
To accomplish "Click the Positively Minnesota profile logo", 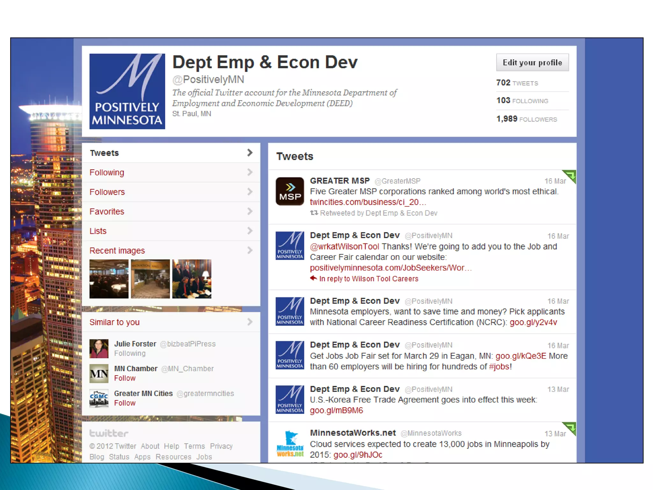I will point(127,91).
